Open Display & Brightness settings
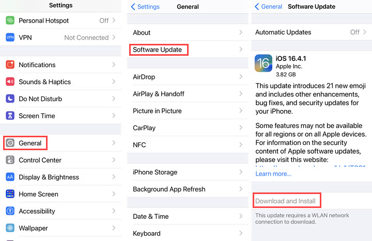The height and width of the screenshot is (241, 372). [x=61, y=177]
